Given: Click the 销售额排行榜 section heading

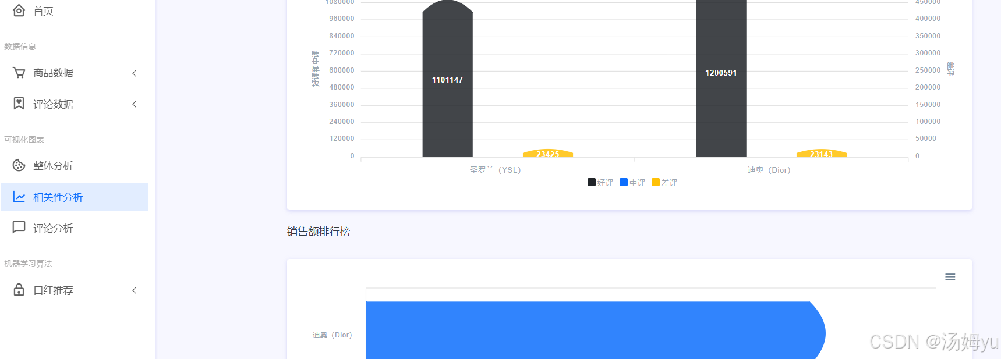Looking at the screenshot, I should coord(319,232).
